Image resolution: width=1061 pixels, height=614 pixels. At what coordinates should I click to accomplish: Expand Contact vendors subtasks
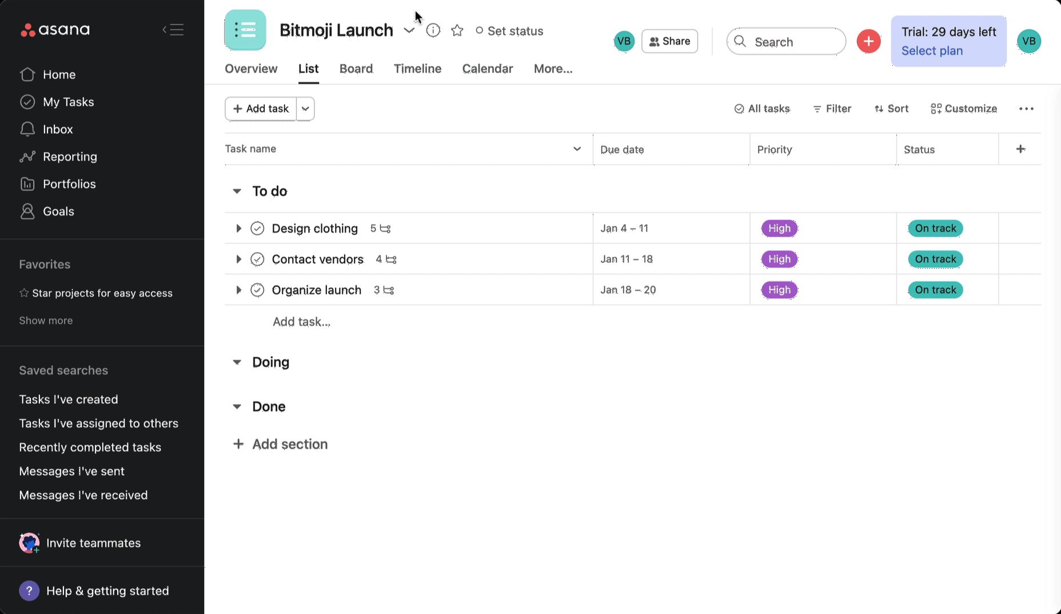click(x=238, y=260)
